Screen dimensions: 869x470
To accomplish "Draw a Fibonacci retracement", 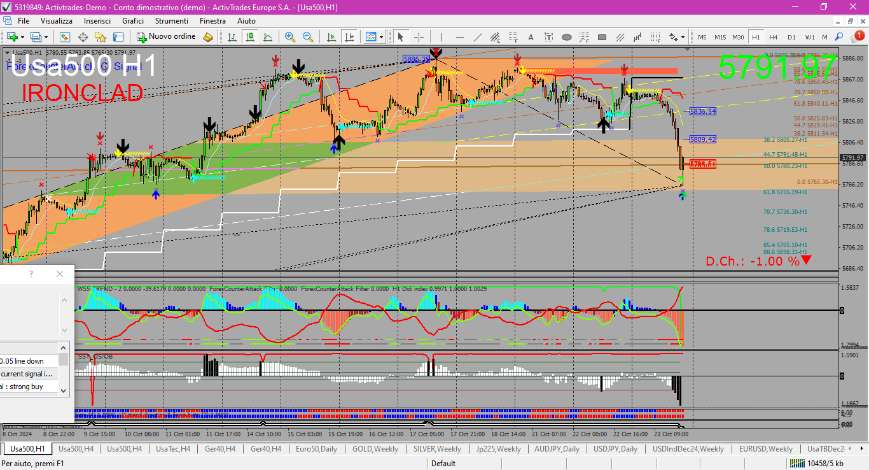I will [513, 37].
